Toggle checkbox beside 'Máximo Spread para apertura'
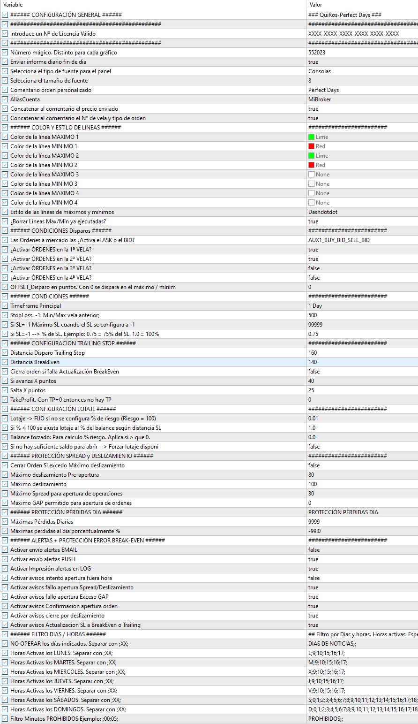 (5, 494)
